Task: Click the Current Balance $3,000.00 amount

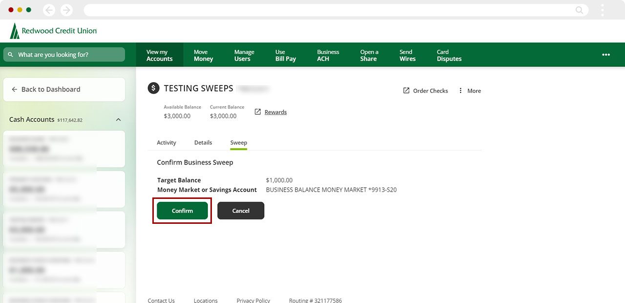Action: [x=223, y=116]
